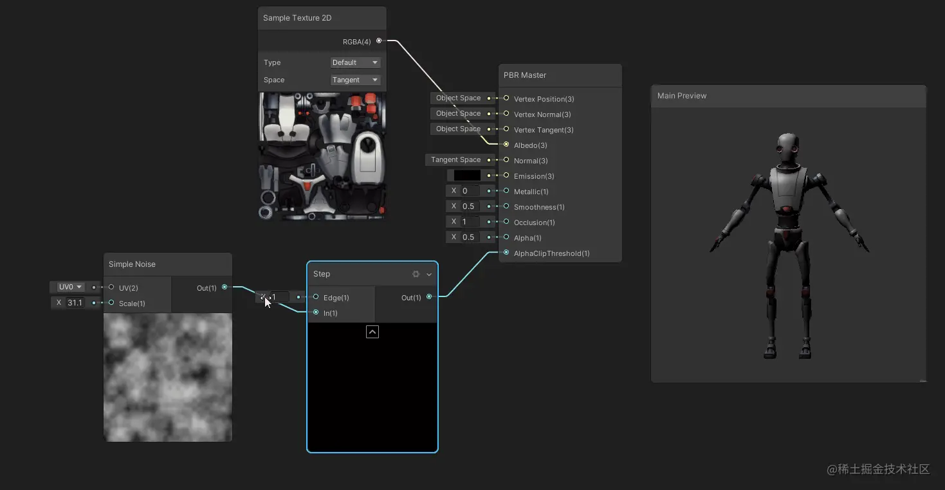Screen dimensions: 945x490
Task: Select the AlphaClipThreshold(1) input port
Action: (506, 253)
